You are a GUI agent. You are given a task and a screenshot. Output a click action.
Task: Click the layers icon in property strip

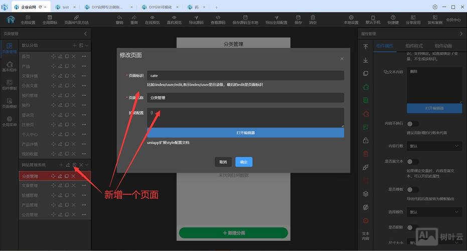click(x=366, y=194)
